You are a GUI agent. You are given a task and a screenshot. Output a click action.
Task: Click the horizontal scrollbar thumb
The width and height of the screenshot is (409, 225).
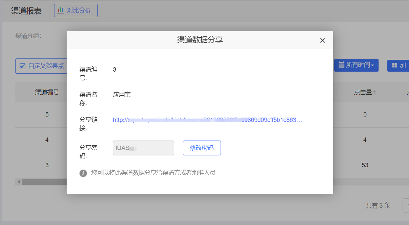pos(45,182)
